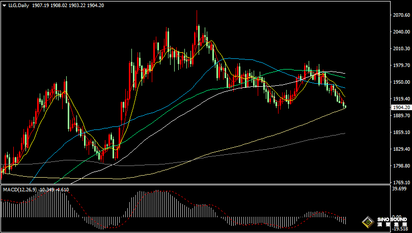The height and width of the screenshot is (233, 412).
Task: Open the dropdown triangle beside LLG,Daily
Action: click(x=4, y=5)
